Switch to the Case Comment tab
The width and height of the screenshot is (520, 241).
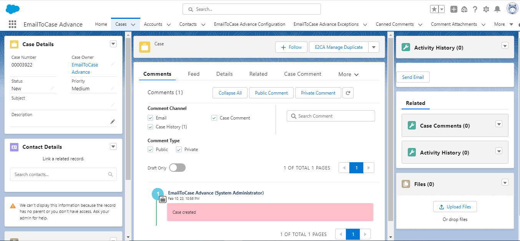click(x=303, y=74)
